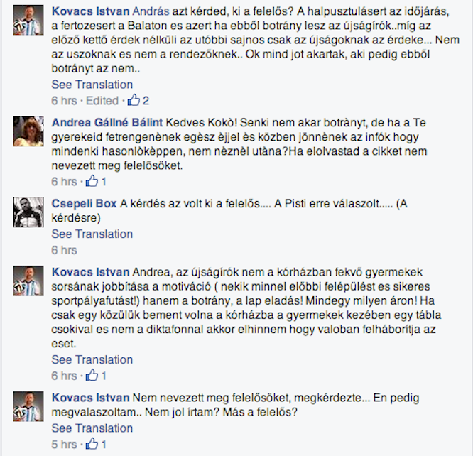The image size is (473, 456).
Task: Open Kovacs Istvan's avatar on the first comment
Action: (x=28, y=20)
